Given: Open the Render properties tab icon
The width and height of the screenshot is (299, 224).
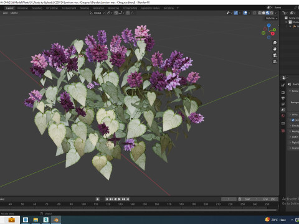Looking at the screenshot, I should pyautogui.click(x=283, y=92).
